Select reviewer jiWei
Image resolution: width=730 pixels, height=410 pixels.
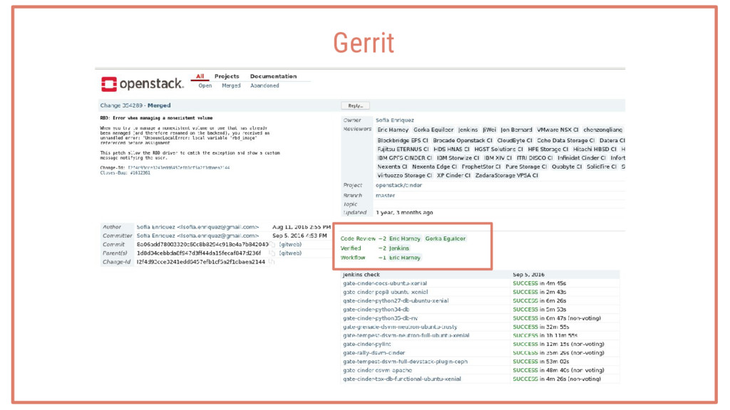(489, 130)
